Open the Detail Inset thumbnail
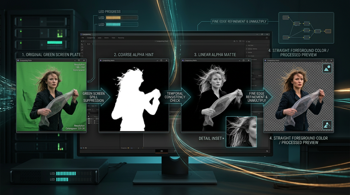 point(241,132)
